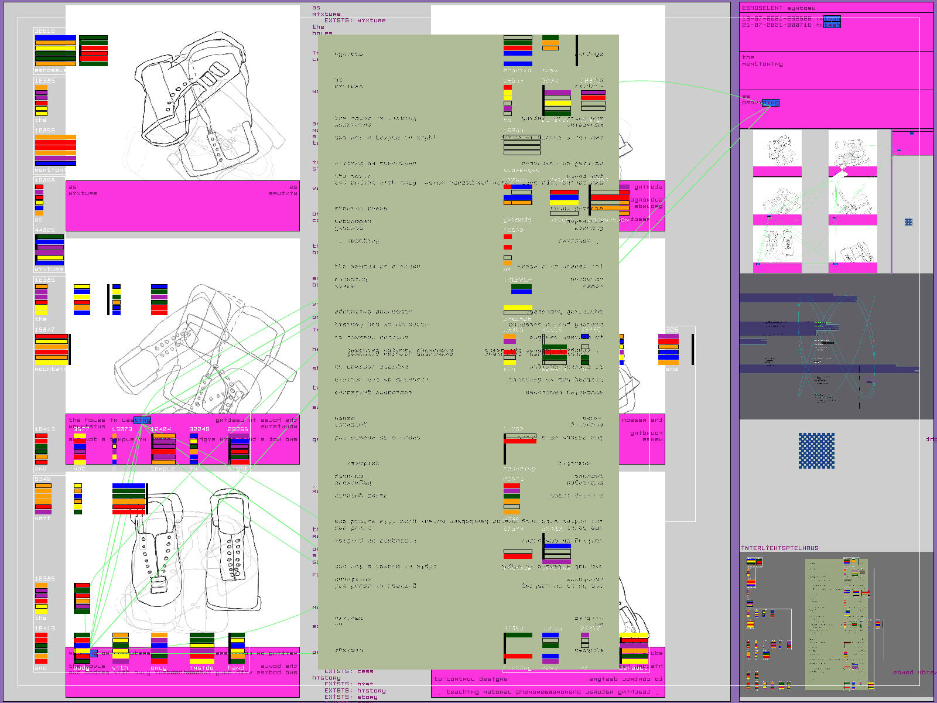Viewport: 937px width, 703px height.
Task: Select the large blue checkerboard square
Action: [x=816, y=451]
